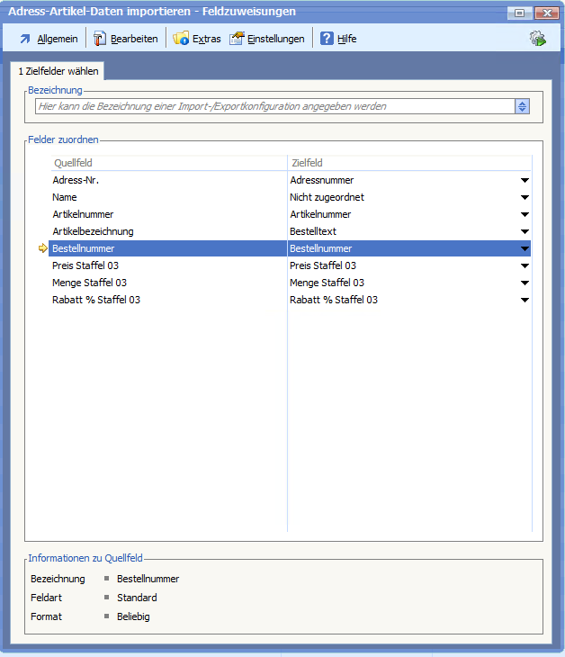Open the Bezeichnung configuration dropdown button
The image size is (565, 657).
click(522, 106)
